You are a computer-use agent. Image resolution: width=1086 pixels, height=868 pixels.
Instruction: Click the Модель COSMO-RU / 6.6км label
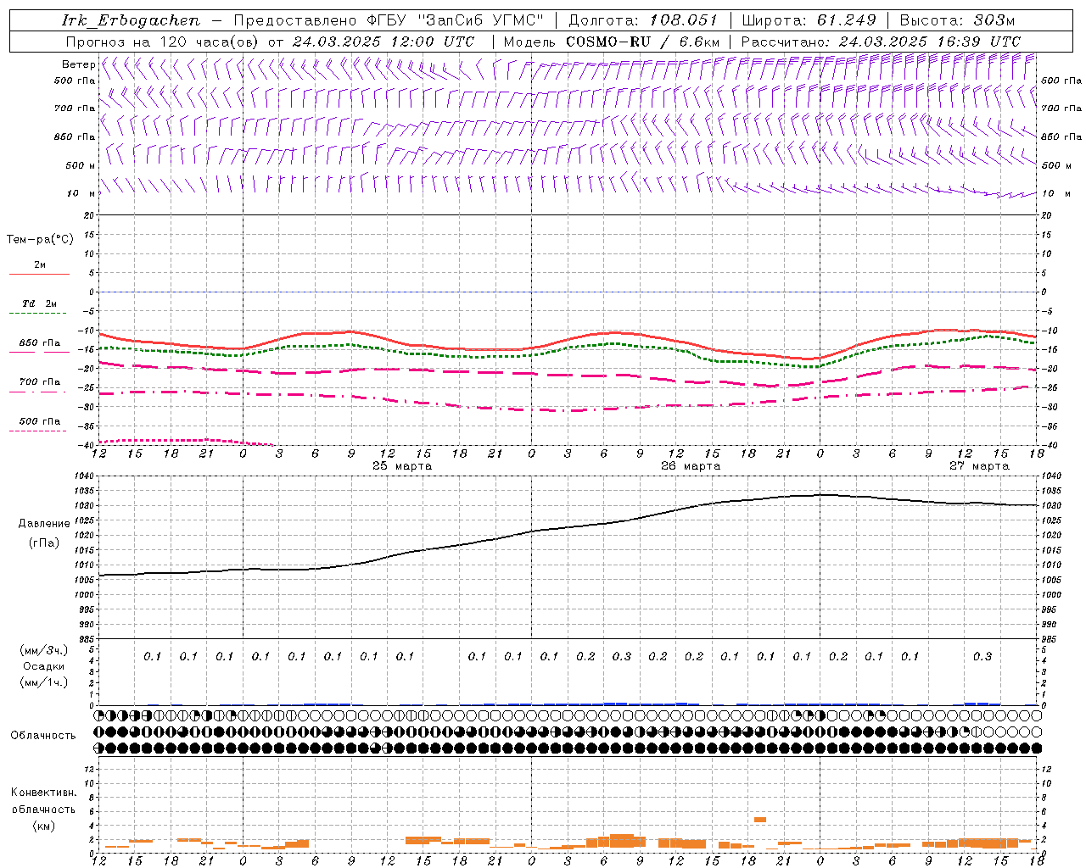(612, 42)
